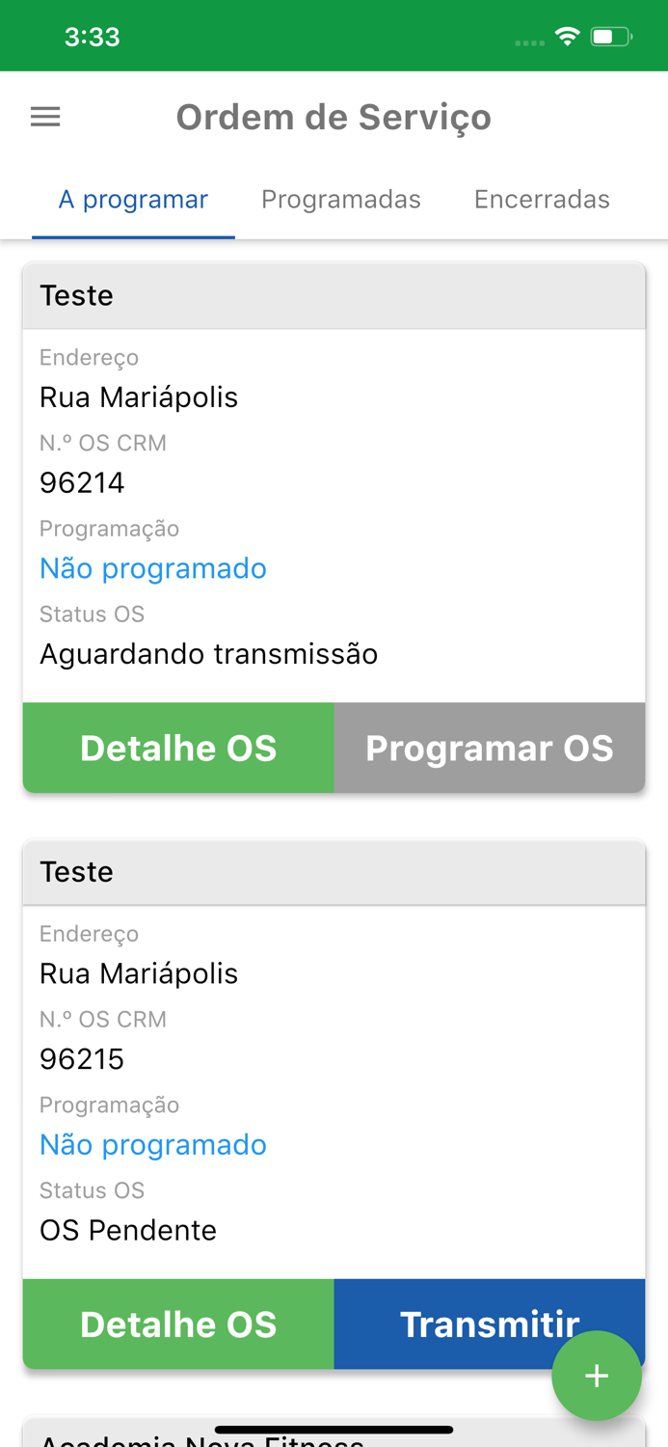Tap the Teste header of the second card

(76, 871)
